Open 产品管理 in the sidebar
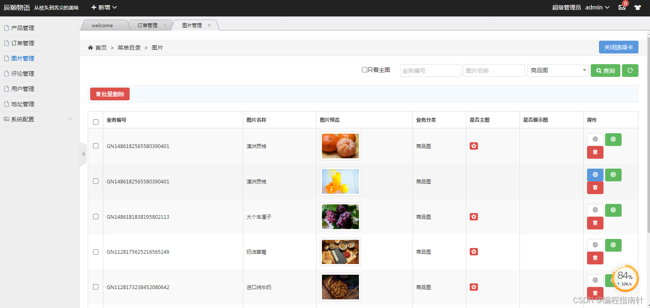Image resolution: width=650 pixels, height=308 pixels. point(40,28)
